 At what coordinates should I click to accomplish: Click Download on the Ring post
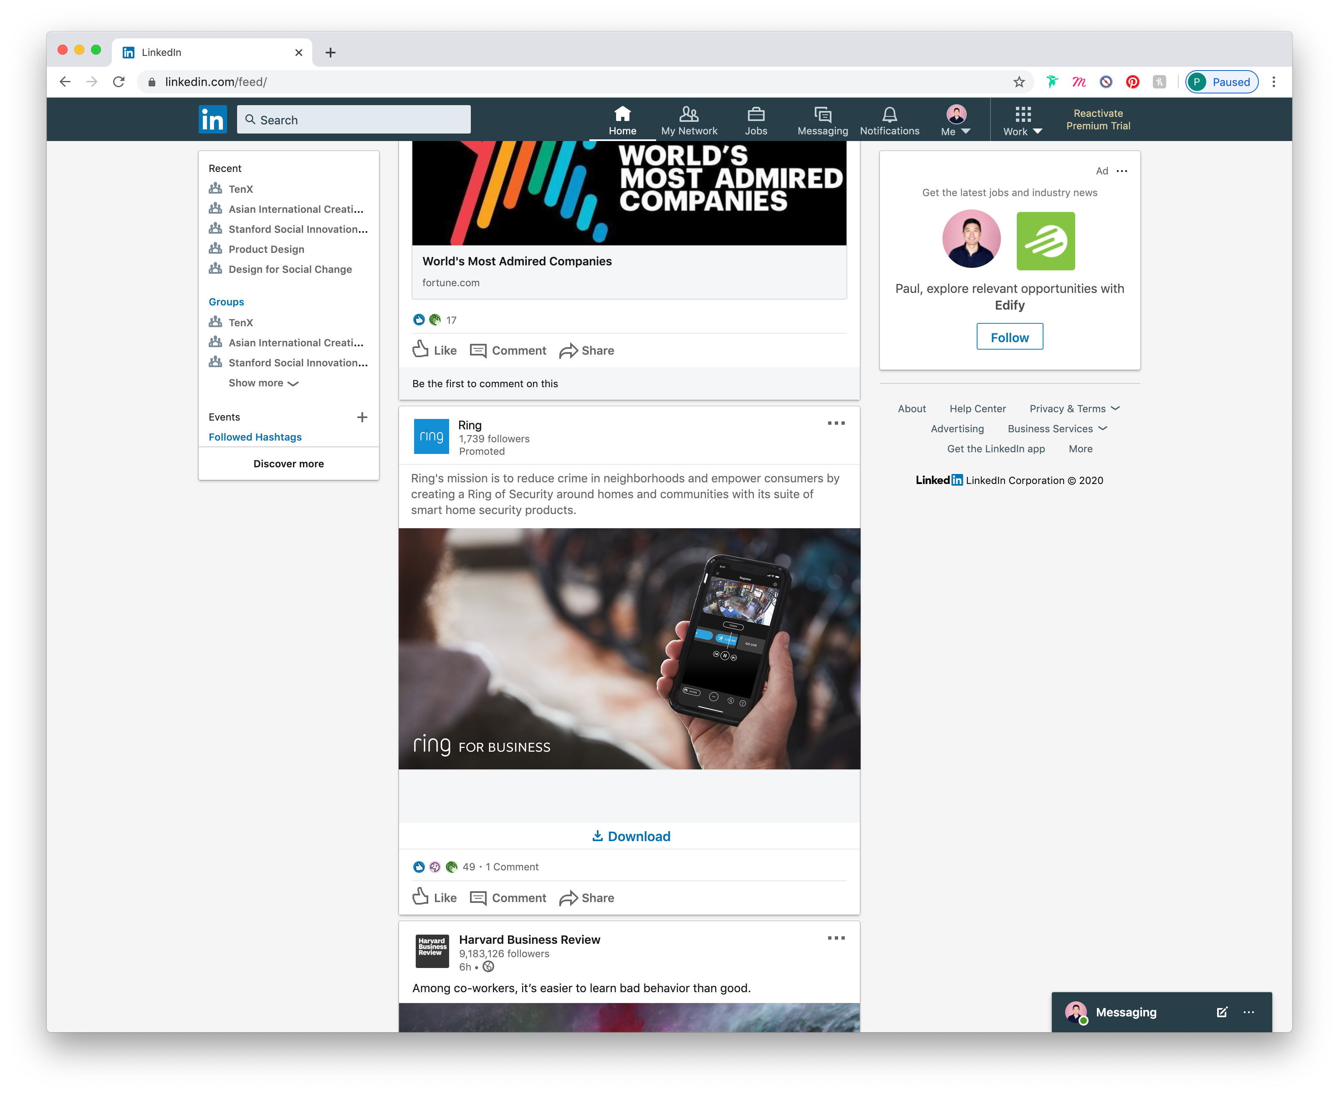630,836
